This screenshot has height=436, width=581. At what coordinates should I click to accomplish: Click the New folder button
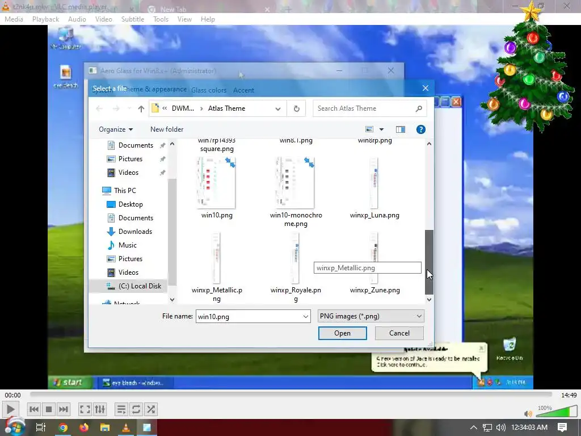(x=167, y=129)
